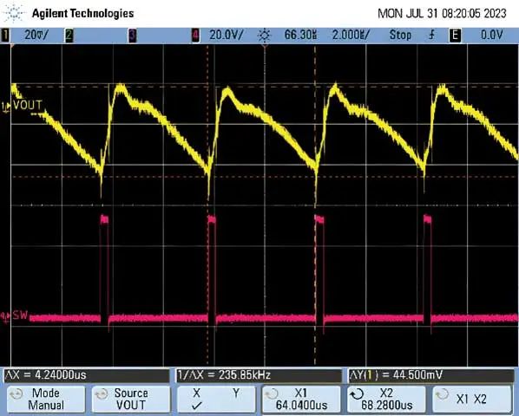This screenshot has height=416, width=519.
Task: Open the Mode Manual softkey
Action: [46, 399]
